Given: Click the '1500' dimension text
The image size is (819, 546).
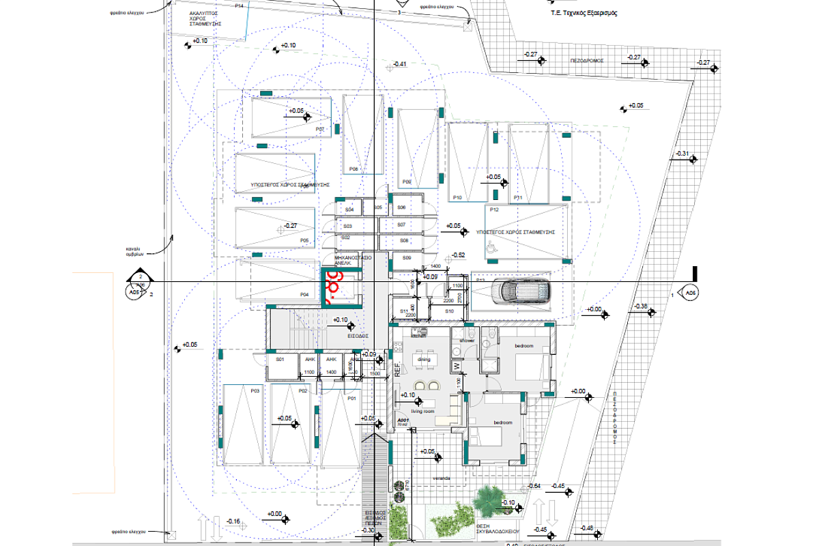Looking at the screenshot, I should [375, 374].
